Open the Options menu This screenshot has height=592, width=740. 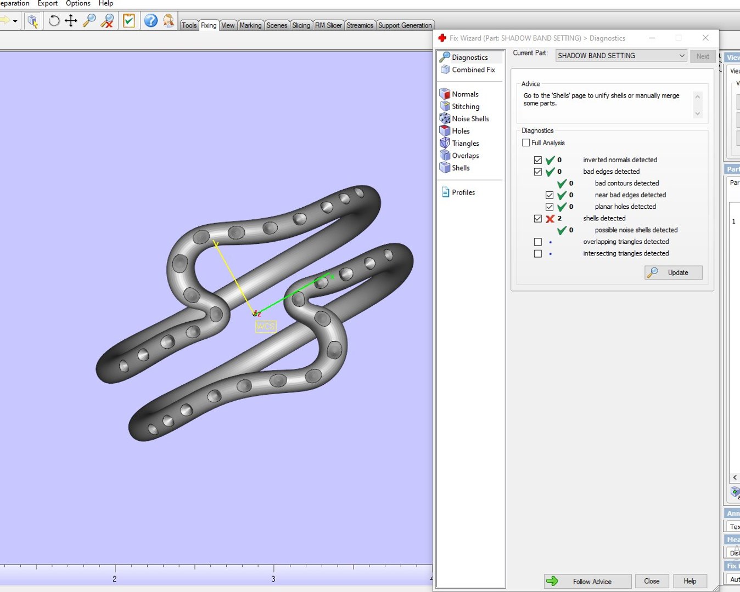(x=78, y=3)
